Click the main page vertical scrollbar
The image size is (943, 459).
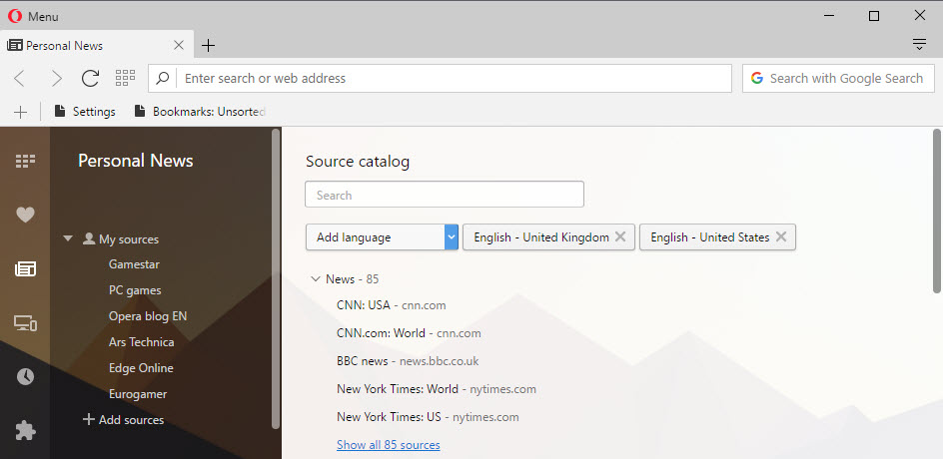(936, 211)
